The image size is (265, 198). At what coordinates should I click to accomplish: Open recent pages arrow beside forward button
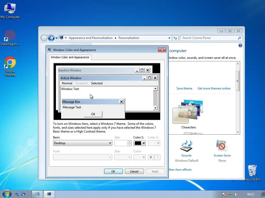coord(56,38)
